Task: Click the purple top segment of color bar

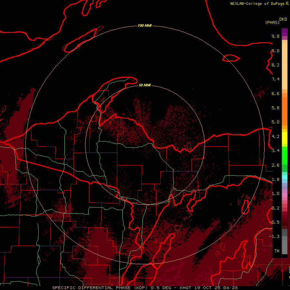Action: (x=285, y=32)
